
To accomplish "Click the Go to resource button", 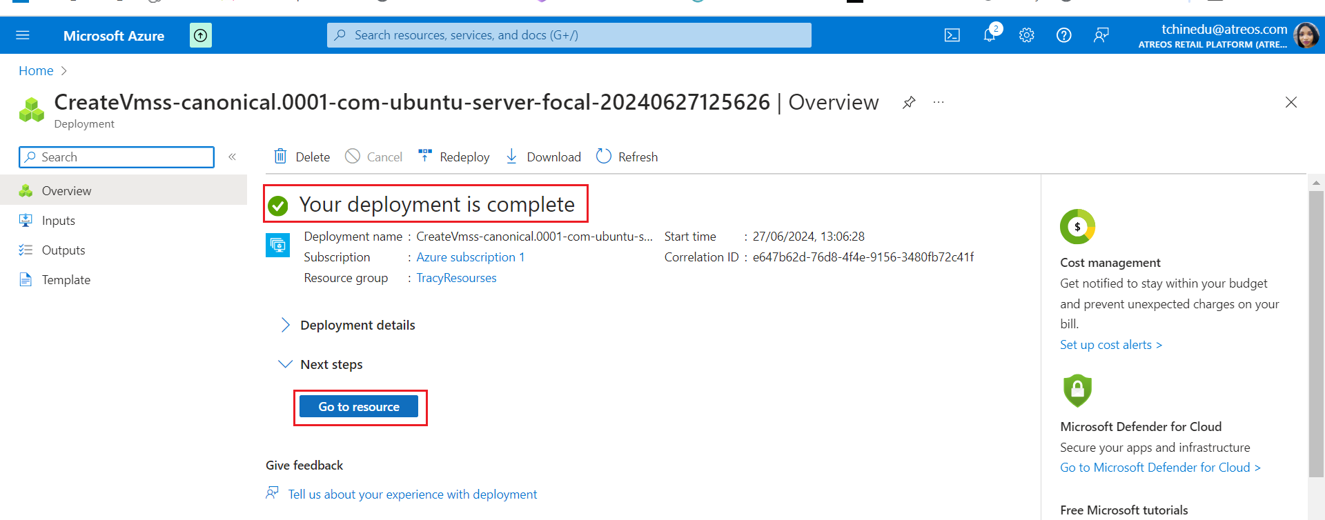I will click(x=359, y=407).
